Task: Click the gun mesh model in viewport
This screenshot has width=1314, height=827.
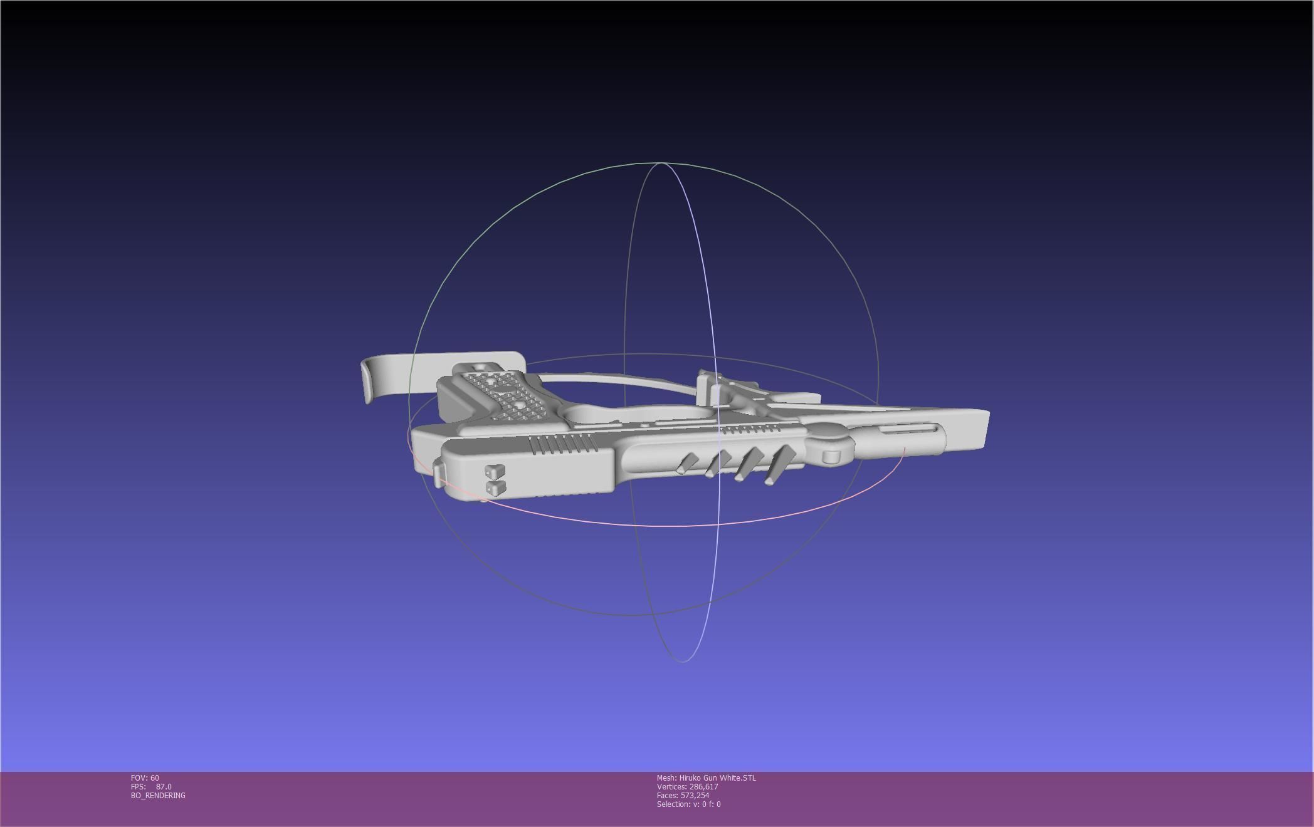Action: point(675,427)
